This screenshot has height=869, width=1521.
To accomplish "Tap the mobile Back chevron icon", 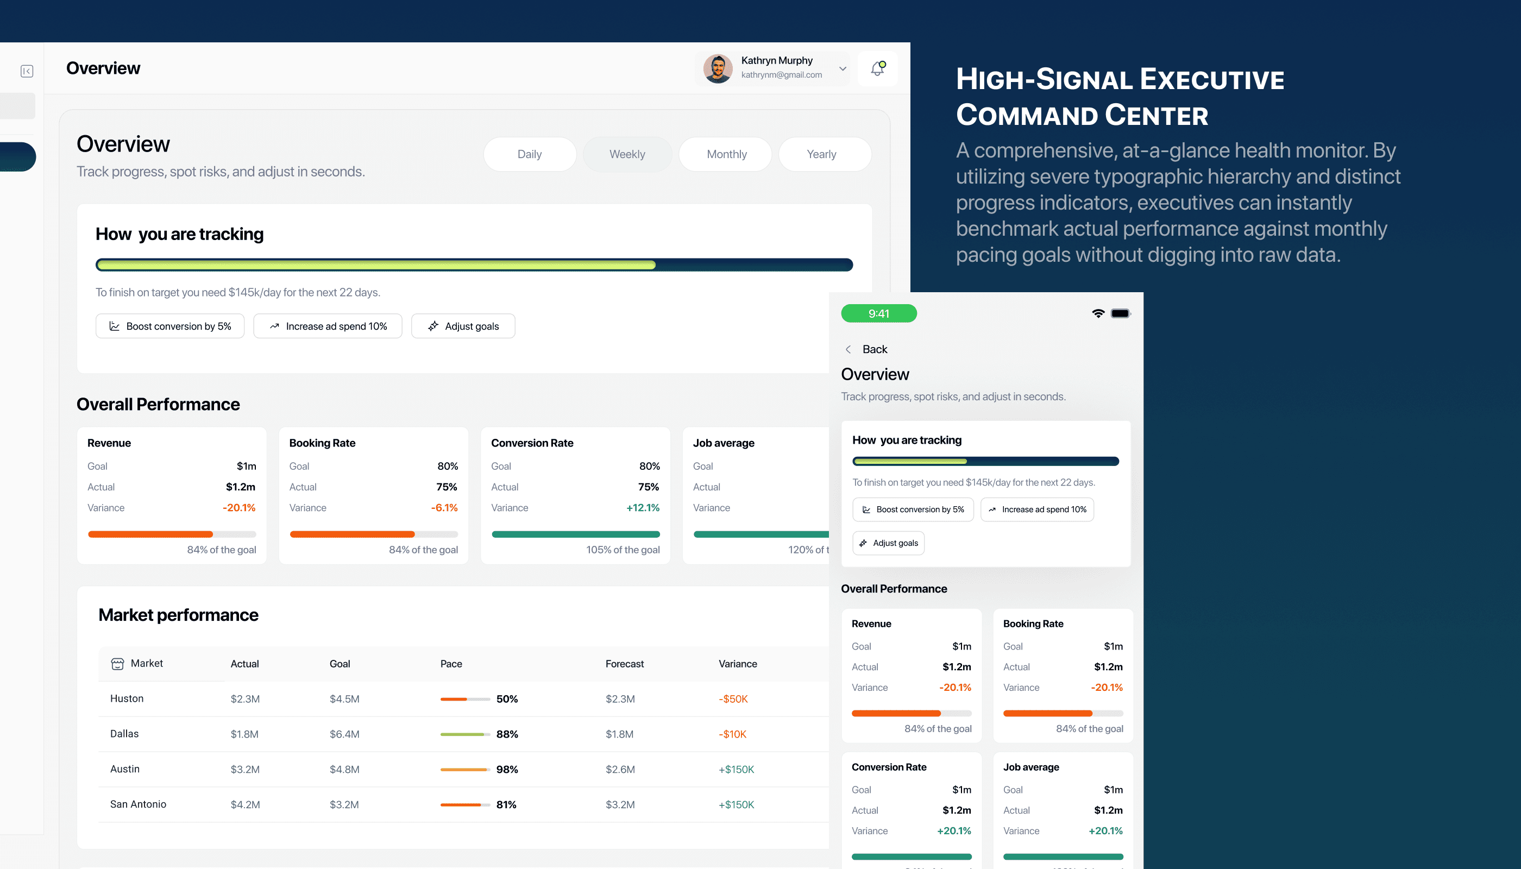I will pos(849,349).
